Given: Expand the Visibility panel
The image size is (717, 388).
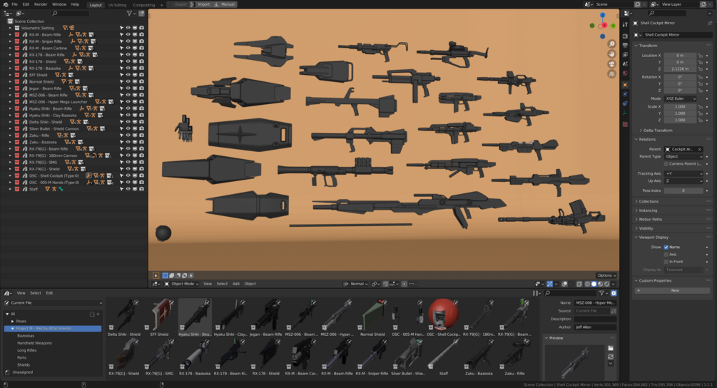Looking at the screenshot, I should (x=645, y=228).
